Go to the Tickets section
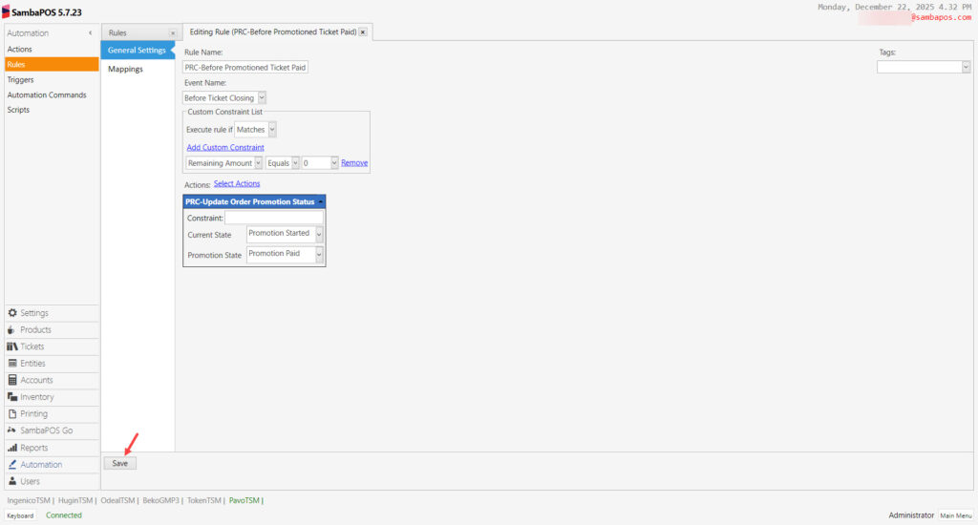 click(32, 346)
